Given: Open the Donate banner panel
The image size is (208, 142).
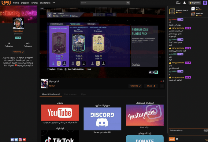Looking at the screenshot, I should [x=145, y=139].
